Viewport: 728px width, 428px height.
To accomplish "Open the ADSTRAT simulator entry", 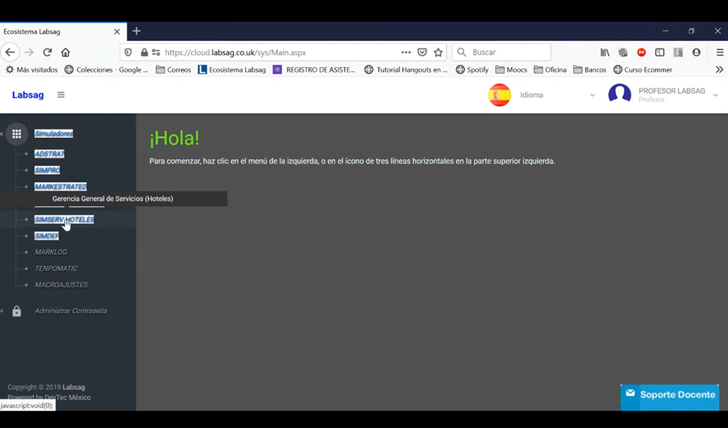I will (x=50, y=154).
